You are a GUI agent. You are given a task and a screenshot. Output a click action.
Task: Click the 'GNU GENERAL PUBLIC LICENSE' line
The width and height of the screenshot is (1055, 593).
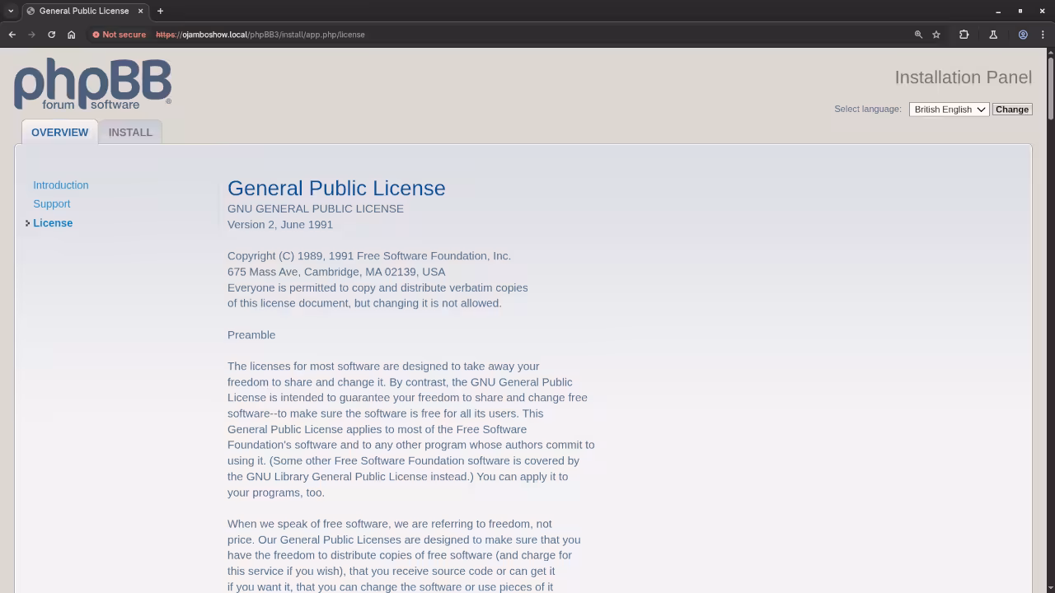point(316,209)
